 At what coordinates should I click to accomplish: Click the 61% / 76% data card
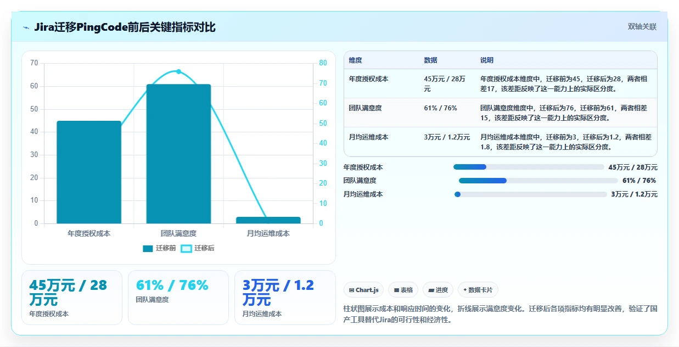(178, 298)
